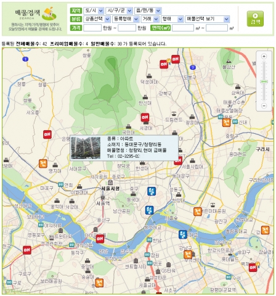The image size is (276, 296).
Task: Click the 서울역 station icon on map
Action: [x=103, y=197]
